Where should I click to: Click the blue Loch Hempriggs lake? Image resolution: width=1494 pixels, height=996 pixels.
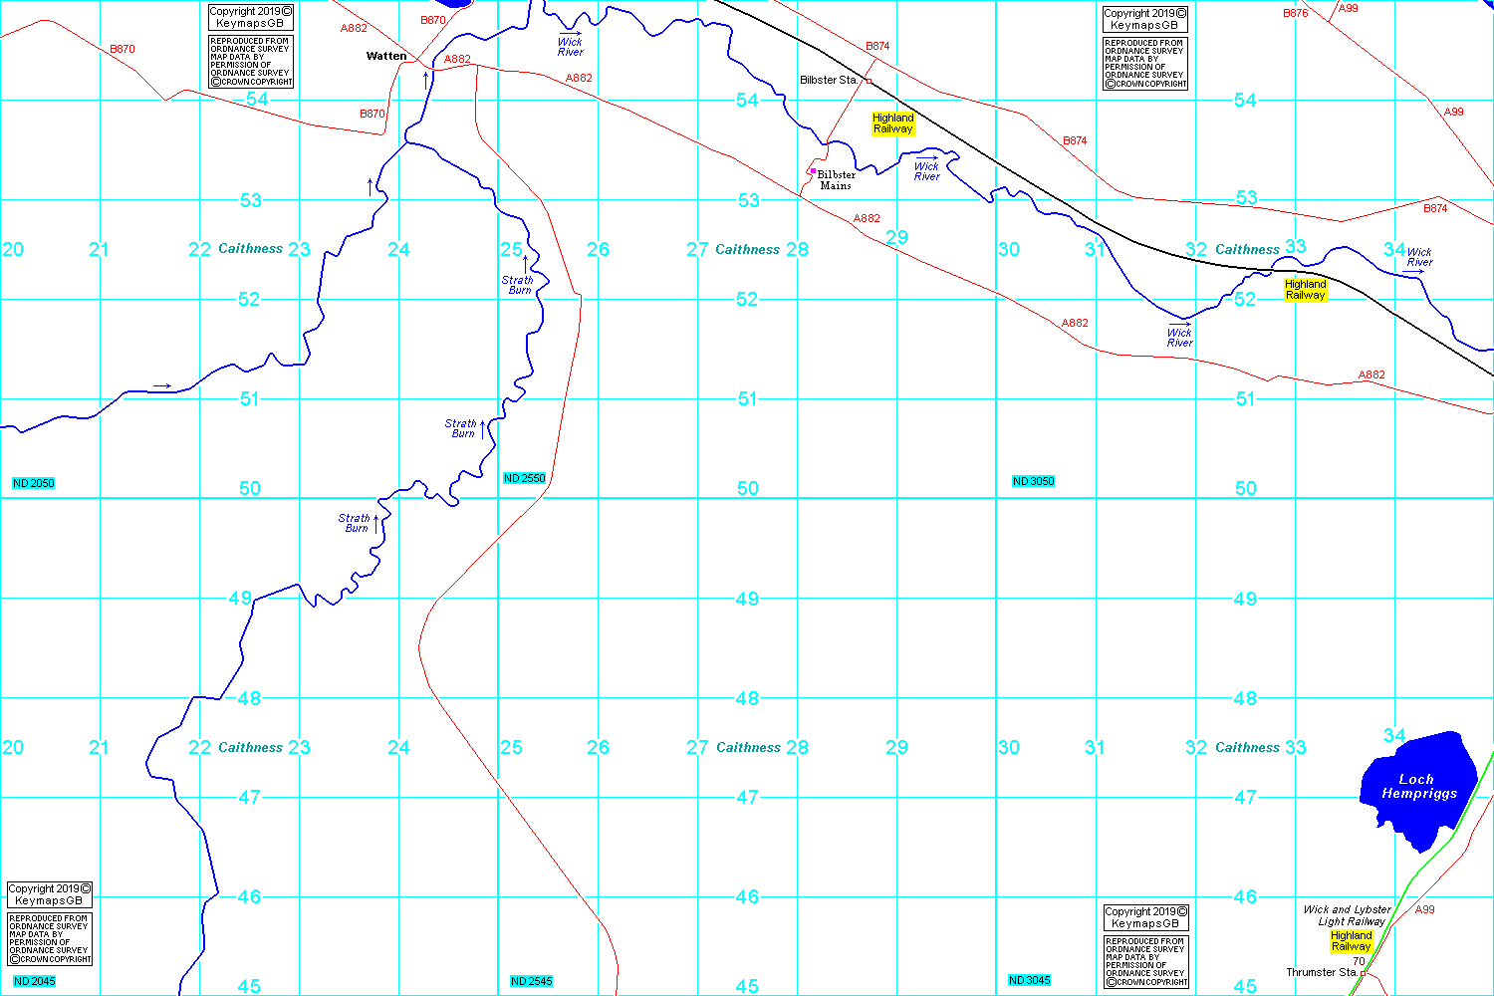(1414, 787)
